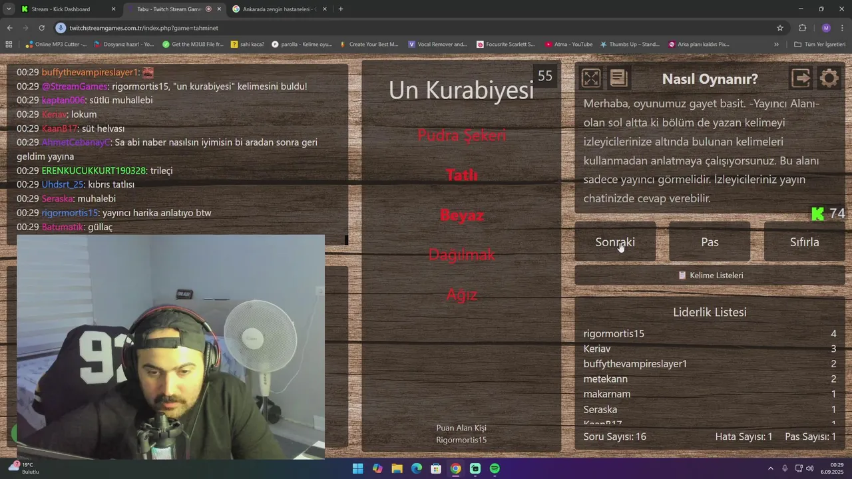Click chat username Batumatik
This screenshot has height=479, width=852.
click(63, 227)
